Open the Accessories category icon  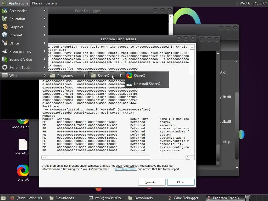(5, 10)
